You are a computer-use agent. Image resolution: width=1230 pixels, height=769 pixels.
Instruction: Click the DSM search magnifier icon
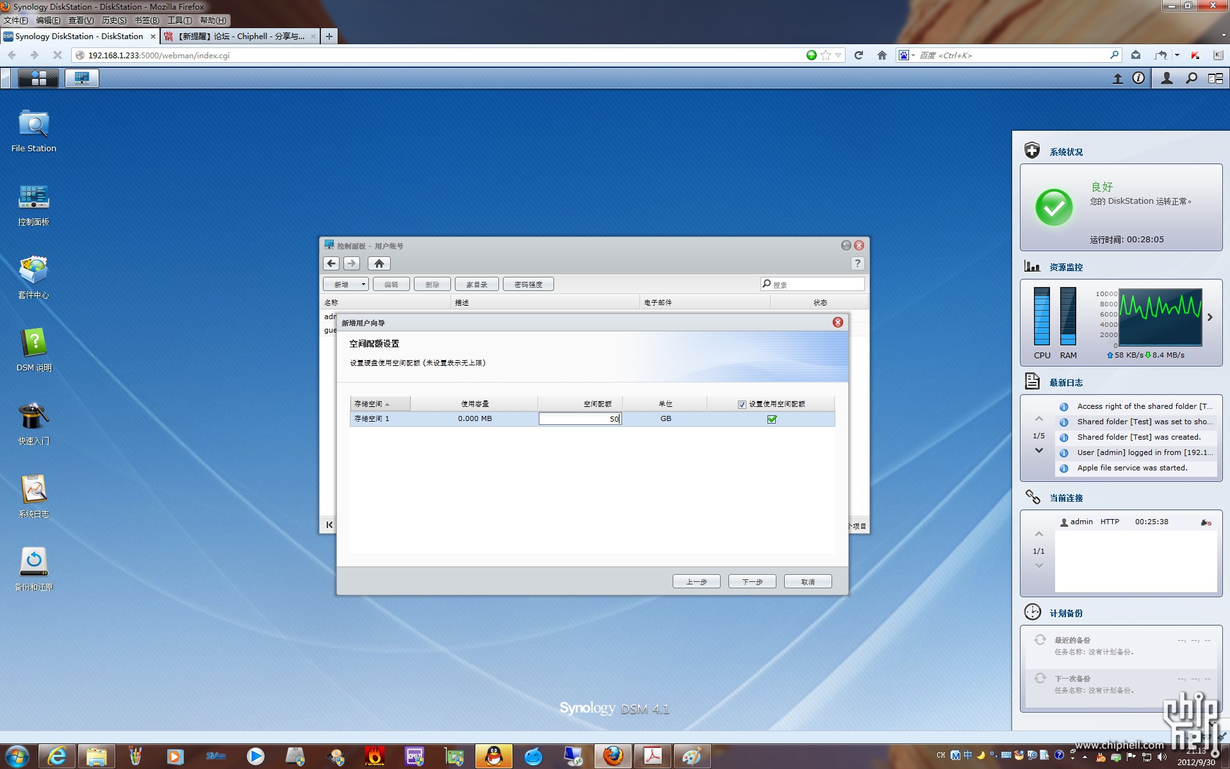(x=1191, y=78)
